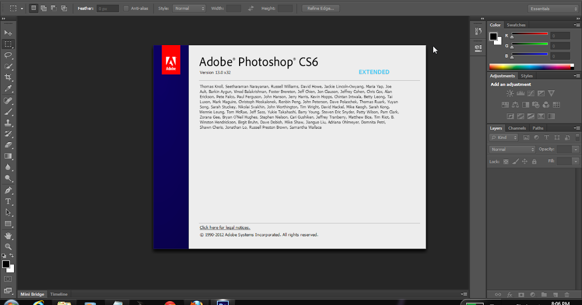
Task: Toggle Lock transparent pixels
Action: 506,162
